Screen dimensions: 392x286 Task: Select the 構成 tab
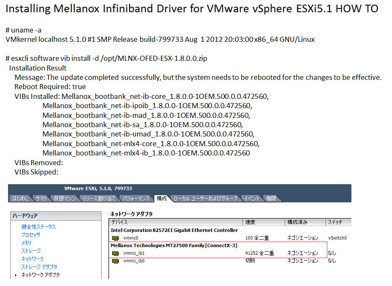[162, 198]
